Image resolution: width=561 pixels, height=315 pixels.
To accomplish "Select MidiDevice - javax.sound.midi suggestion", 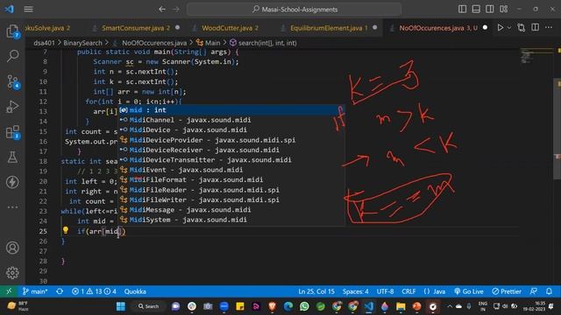I will [x=231, y=130].
